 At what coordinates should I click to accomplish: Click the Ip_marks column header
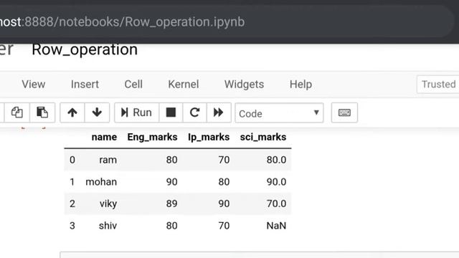click(209, 137)
